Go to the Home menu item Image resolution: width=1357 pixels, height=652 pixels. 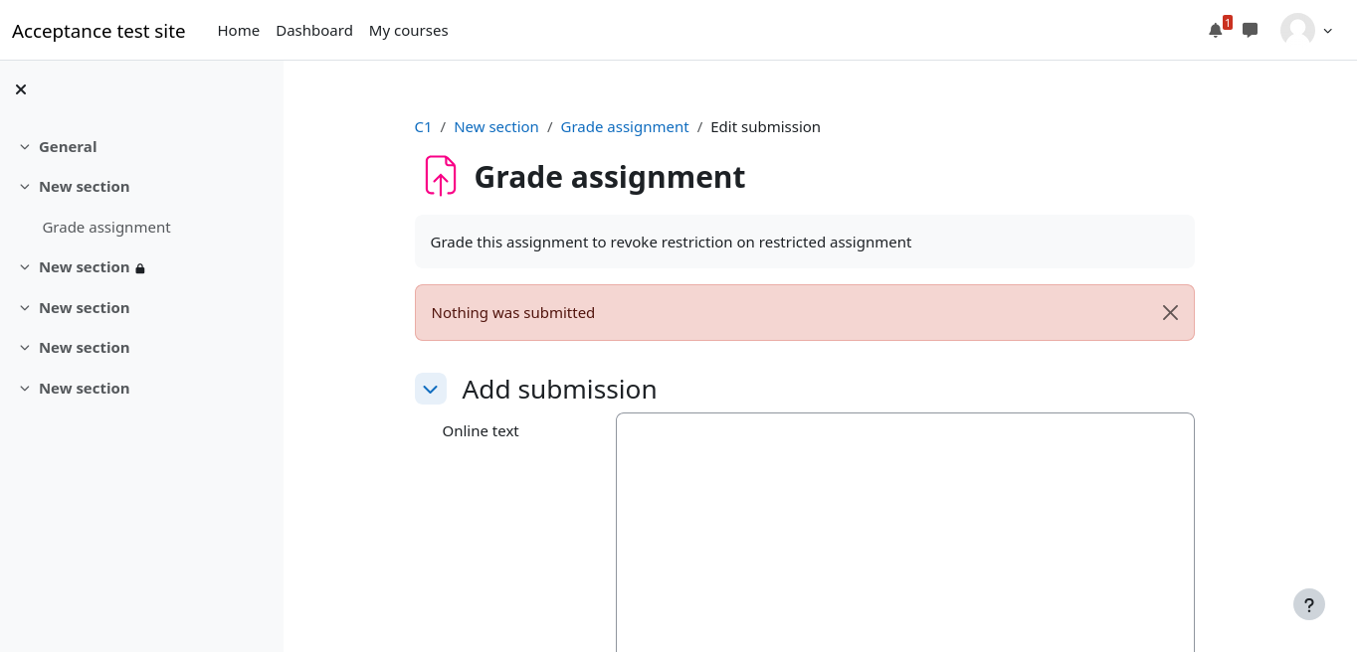tap(239, 31)
